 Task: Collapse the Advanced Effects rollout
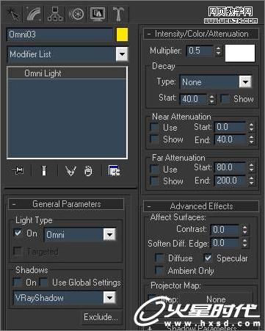pyautogui.click(x=201, y=206)
